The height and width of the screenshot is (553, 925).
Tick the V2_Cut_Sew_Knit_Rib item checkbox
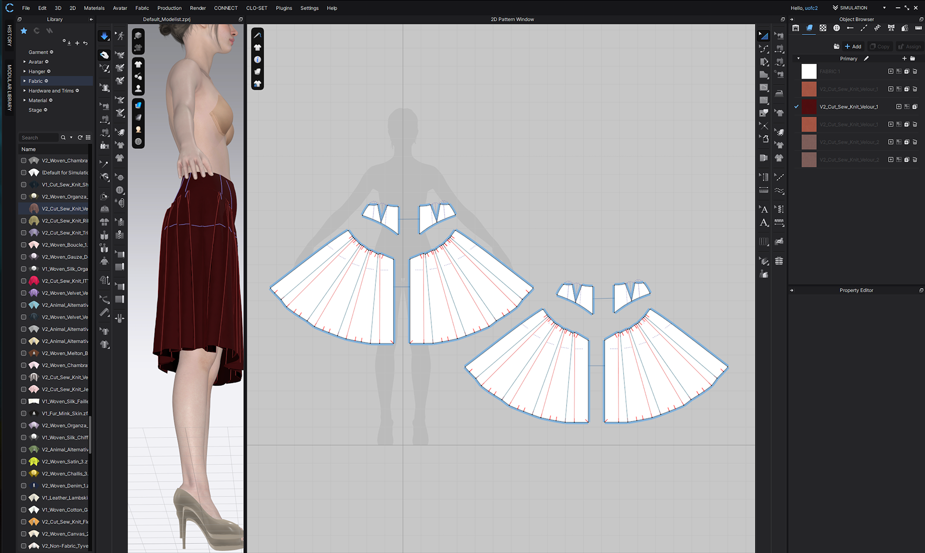pyautogui.click(x=24, y=221)
